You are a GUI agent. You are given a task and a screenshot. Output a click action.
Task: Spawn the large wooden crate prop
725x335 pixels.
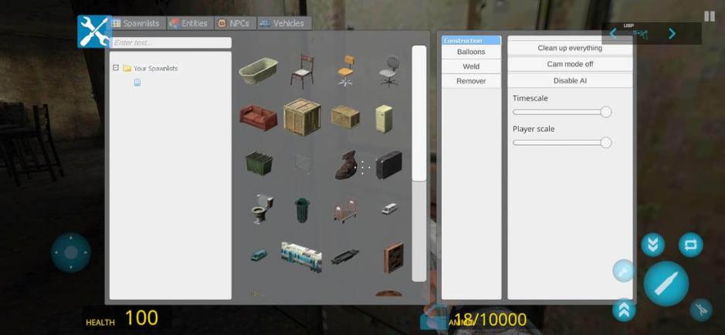[302, 117]
